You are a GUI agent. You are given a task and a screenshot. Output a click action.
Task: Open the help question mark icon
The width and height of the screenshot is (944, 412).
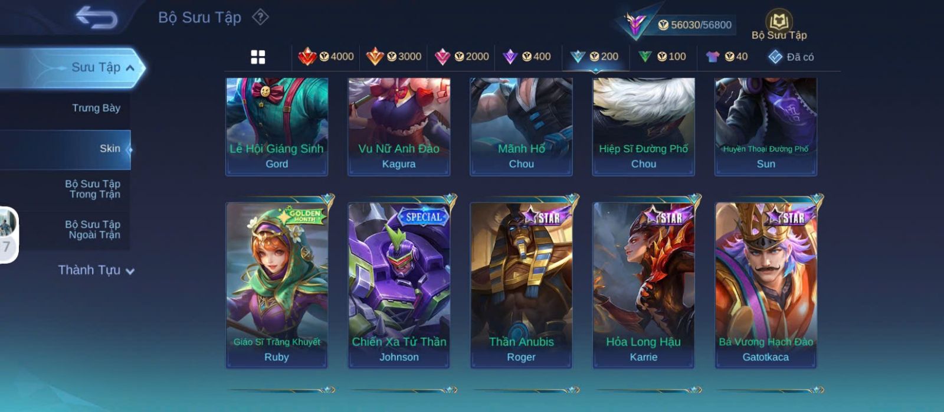260,17
